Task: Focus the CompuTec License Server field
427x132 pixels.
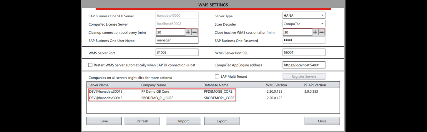Action: [x=177, y=24]
